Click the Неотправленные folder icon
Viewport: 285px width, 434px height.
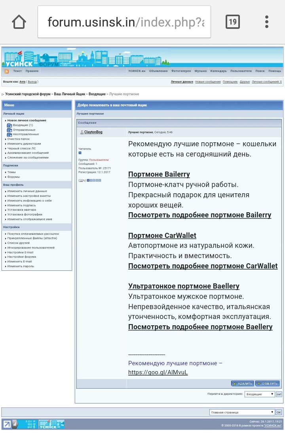tap(9, 134)
